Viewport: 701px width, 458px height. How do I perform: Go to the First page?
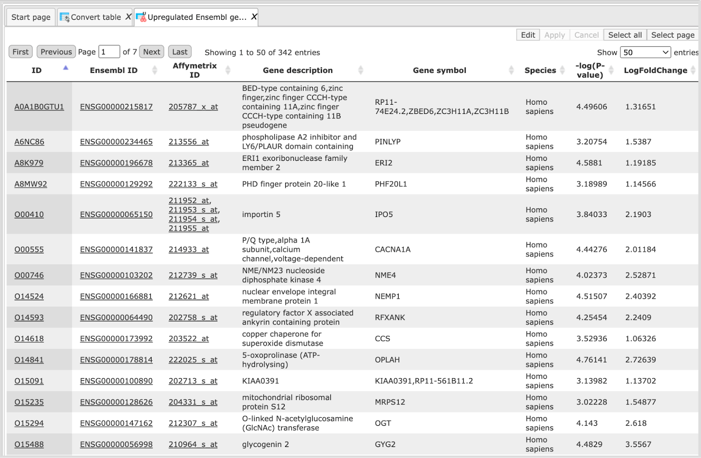21,52
